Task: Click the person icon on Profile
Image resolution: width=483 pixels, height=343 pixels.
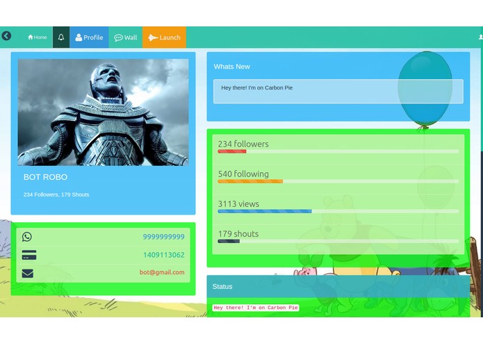Action: 79,37
